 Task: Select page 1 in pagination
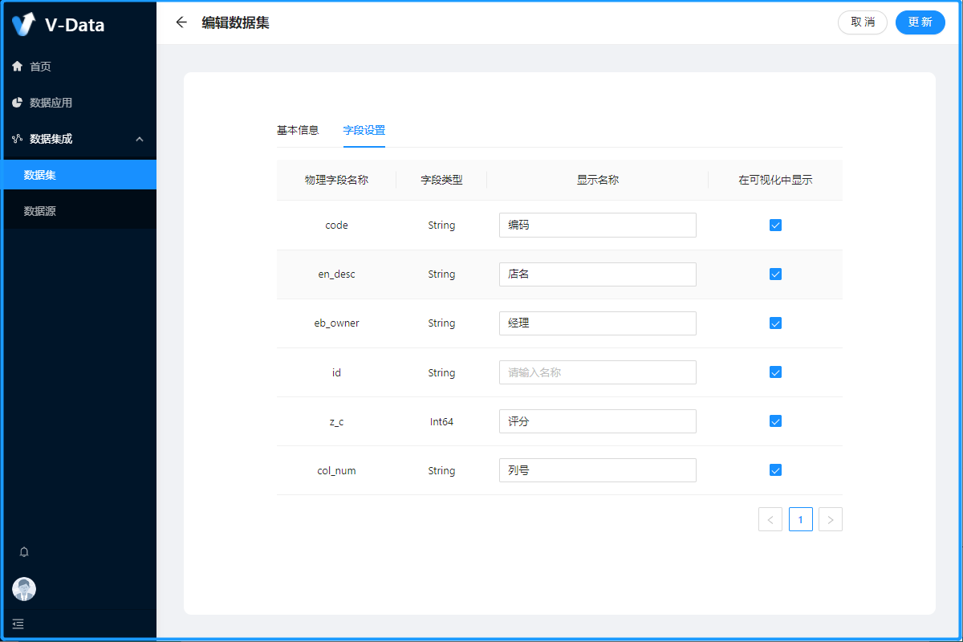point(800,519)
